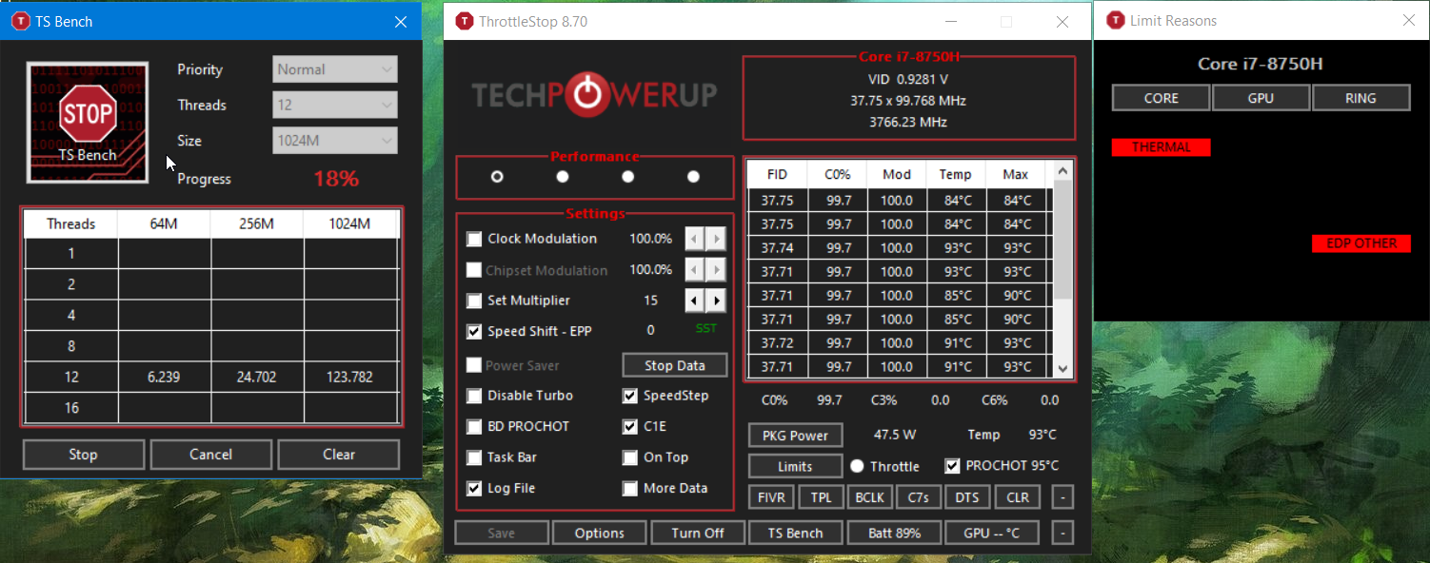Image resolution: width=1430 pixels, height=563 pixels.
Task: Click the TS Bench stop sign logo
Action: (88, 123)
